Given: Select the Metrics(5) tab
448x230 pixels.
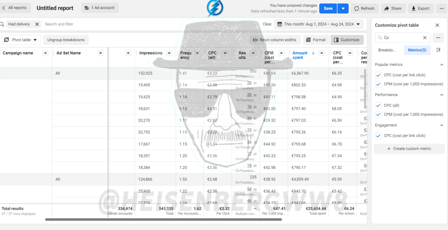Looking at the screenshot, I should [x=417, y=50].
